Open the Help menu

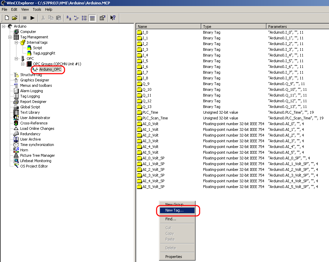pyautogui.click(x=49, y=9)
